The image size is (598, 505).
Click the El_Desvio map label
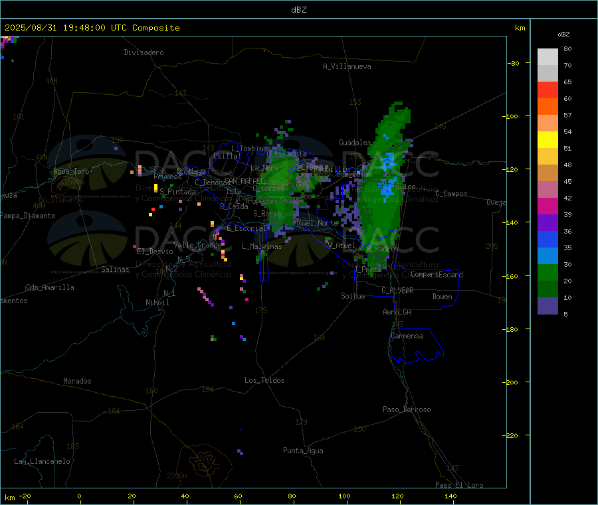[x=155, y=252]
